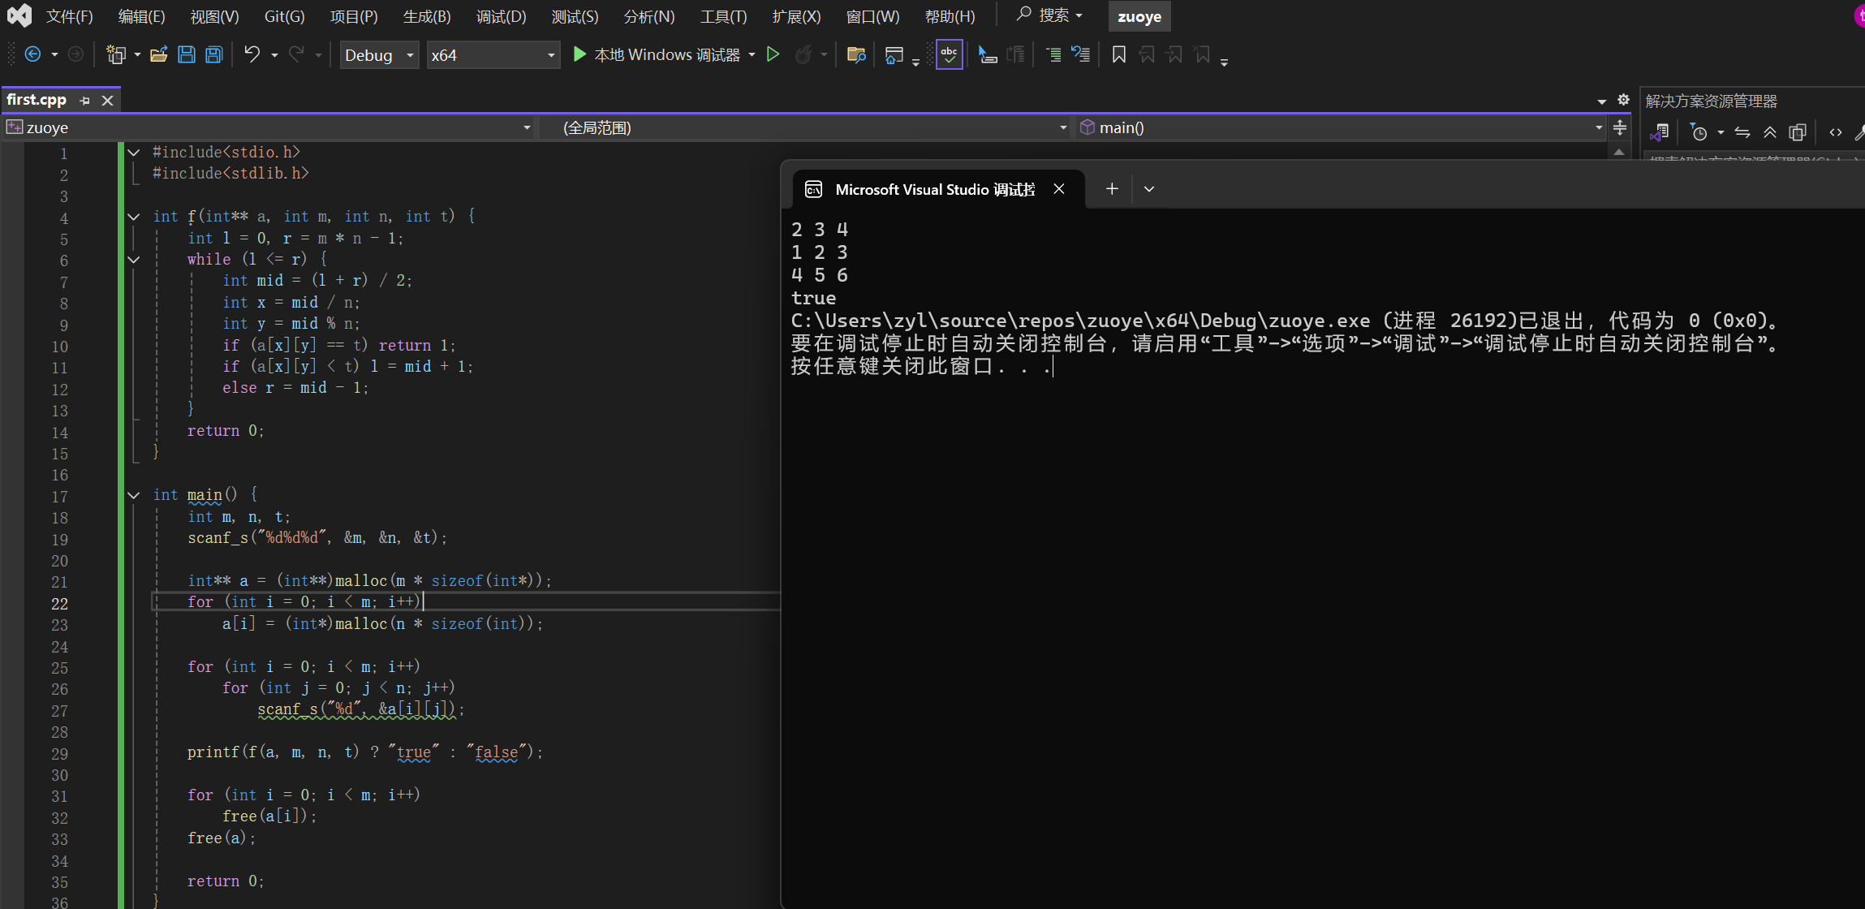Toggle Sync with Active Document in Solution Explorer
The width and height of the screenshot is (1865, 909).
point(1742,132)
